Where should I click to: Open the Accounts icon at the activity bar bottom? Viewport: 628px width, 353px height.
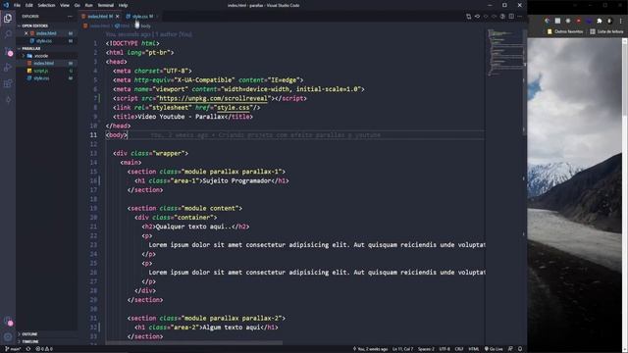(x=8, y=321)
